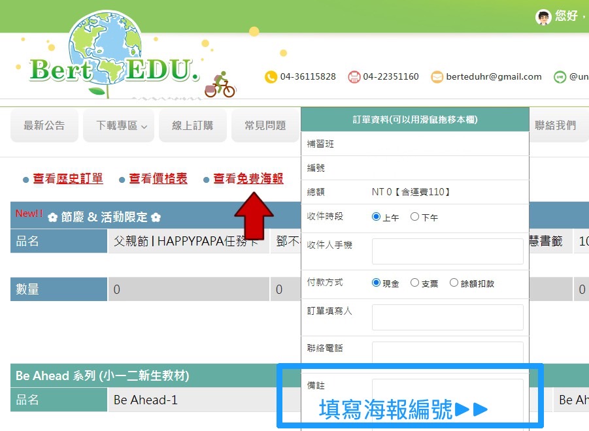Click the 付款方式 label
Screen dimensions: 589x431
325,282
